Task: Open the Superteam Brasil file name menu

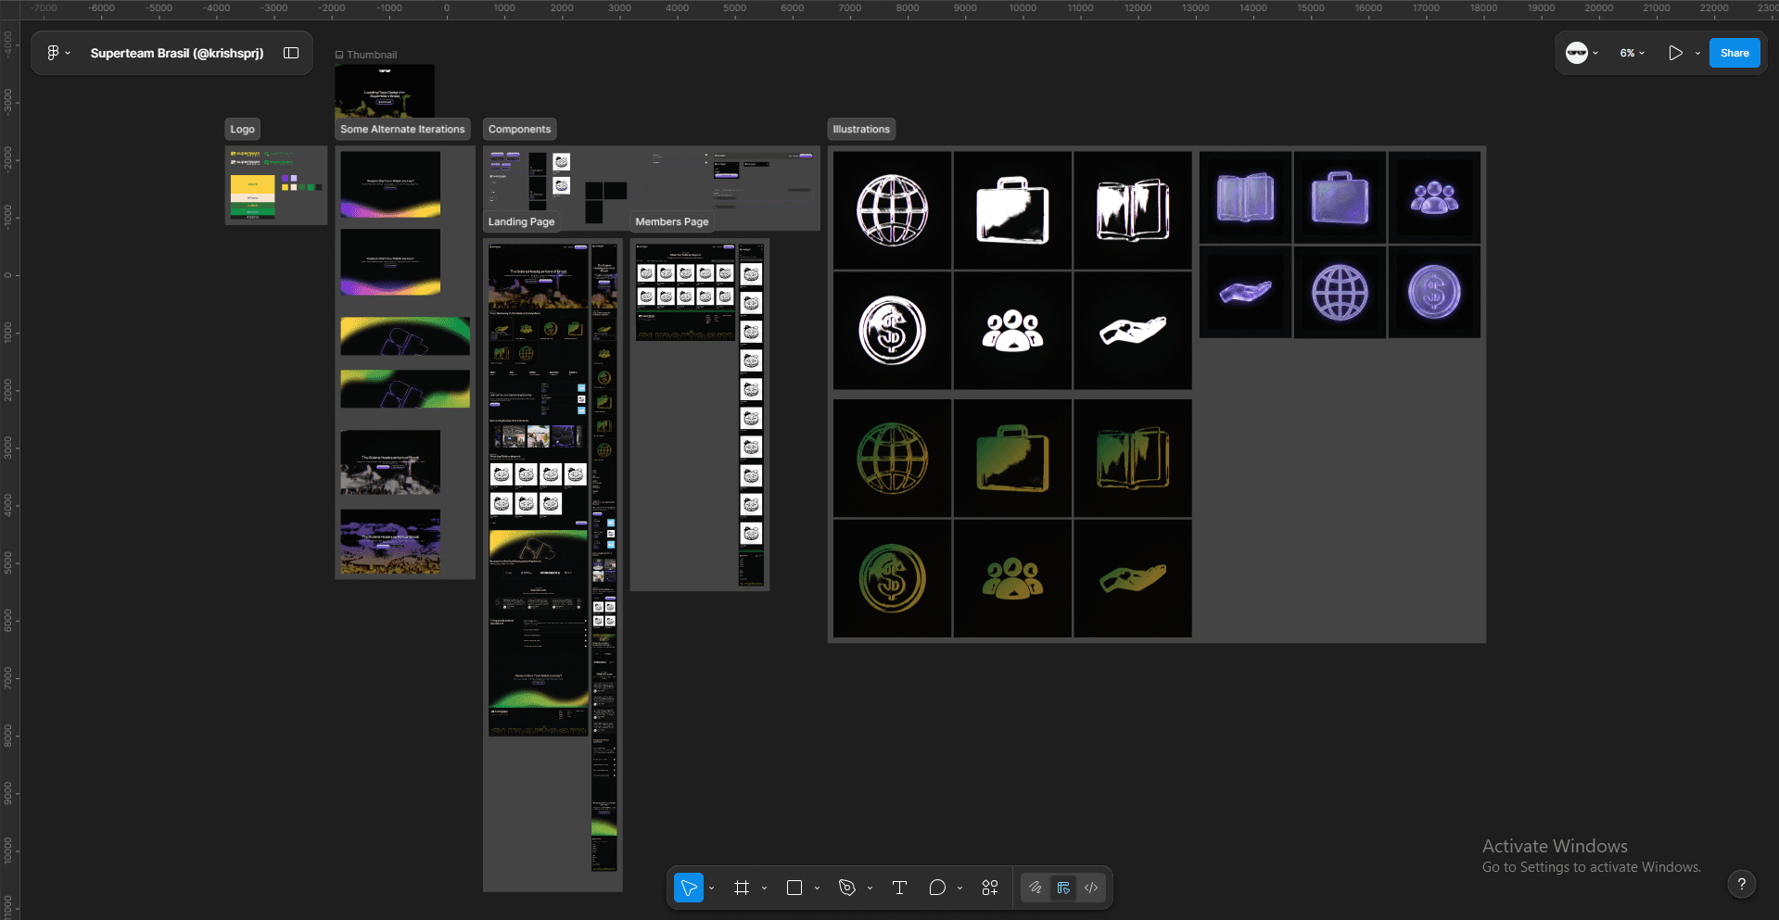Action: coord(177,53)
